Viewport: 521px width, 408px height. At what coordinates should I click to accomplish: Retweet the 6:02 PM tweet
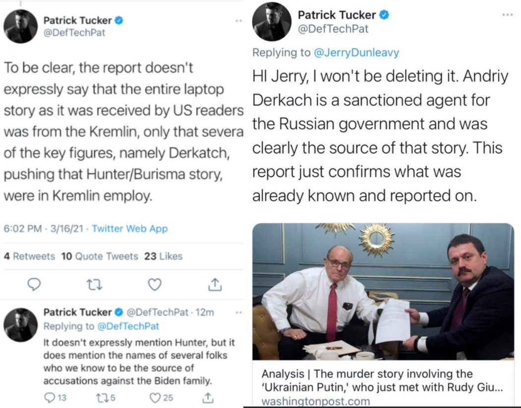pos(94,285)
